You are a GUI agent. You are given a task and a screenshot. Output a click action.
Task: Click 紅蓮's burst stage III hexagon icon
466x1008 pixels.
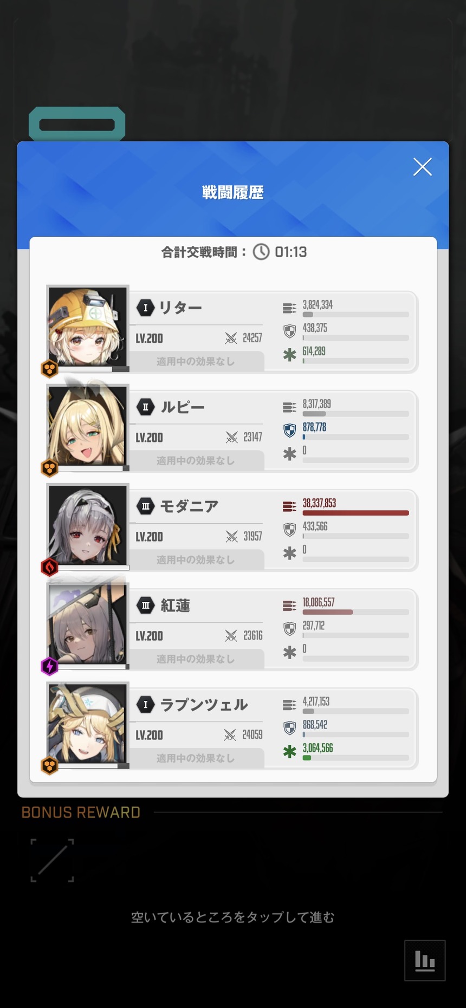tap(145, 606)
